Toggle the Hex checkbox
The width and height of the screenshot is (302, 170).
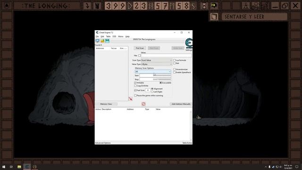click(140, 56)
